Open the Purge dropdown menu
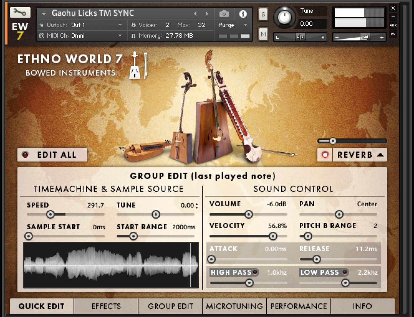This screenshot has width=414, height=317. tap(245, 25)
